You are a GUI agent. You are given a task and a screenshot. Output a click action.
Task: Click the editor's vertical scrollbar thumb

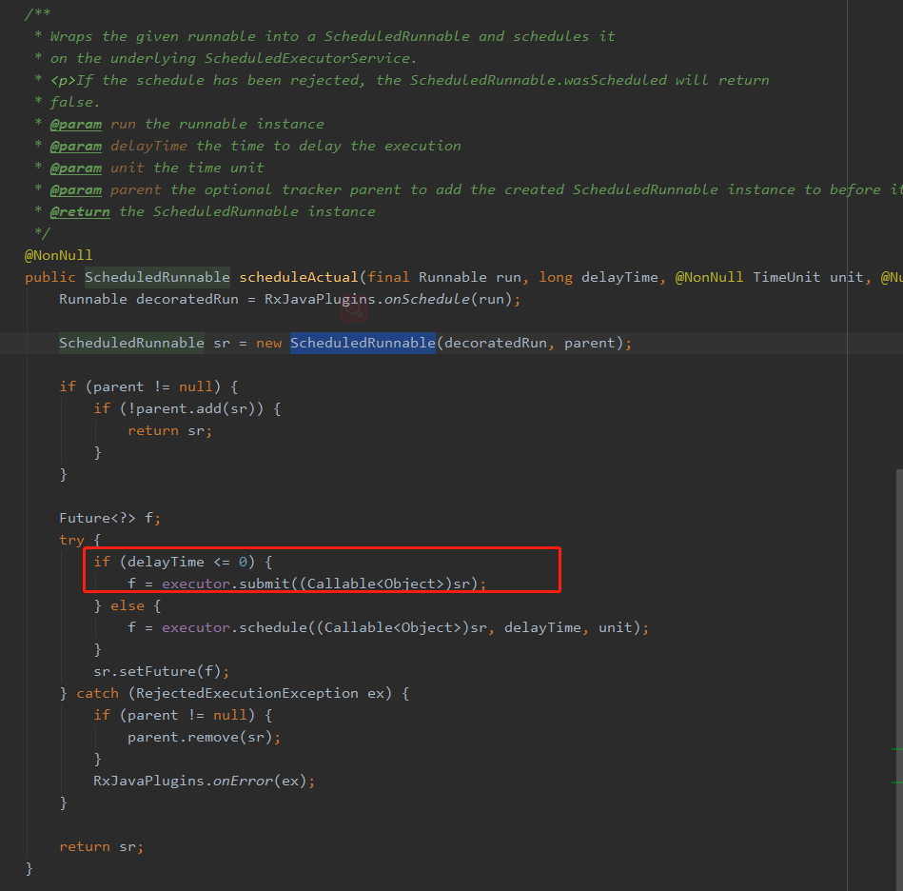coord(899,680)
